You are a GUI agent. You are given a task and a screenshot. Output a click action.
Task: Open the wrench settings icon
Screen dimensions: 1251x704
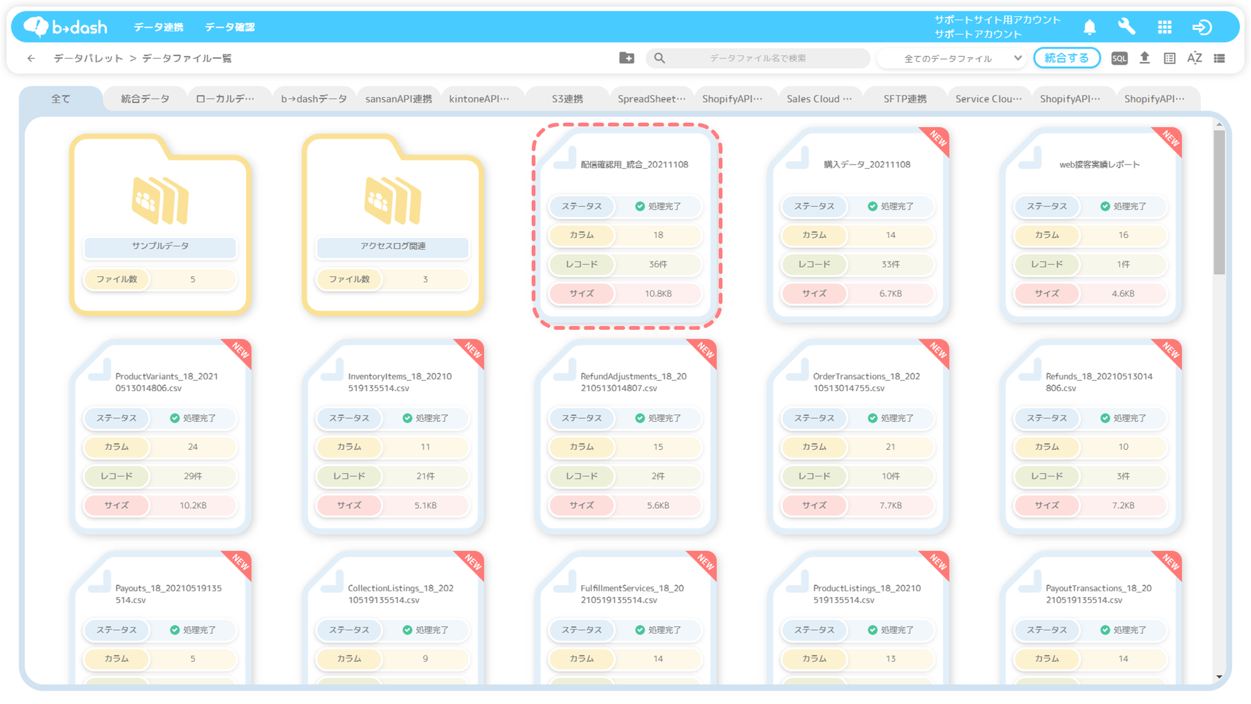[x=1127, y=27]
